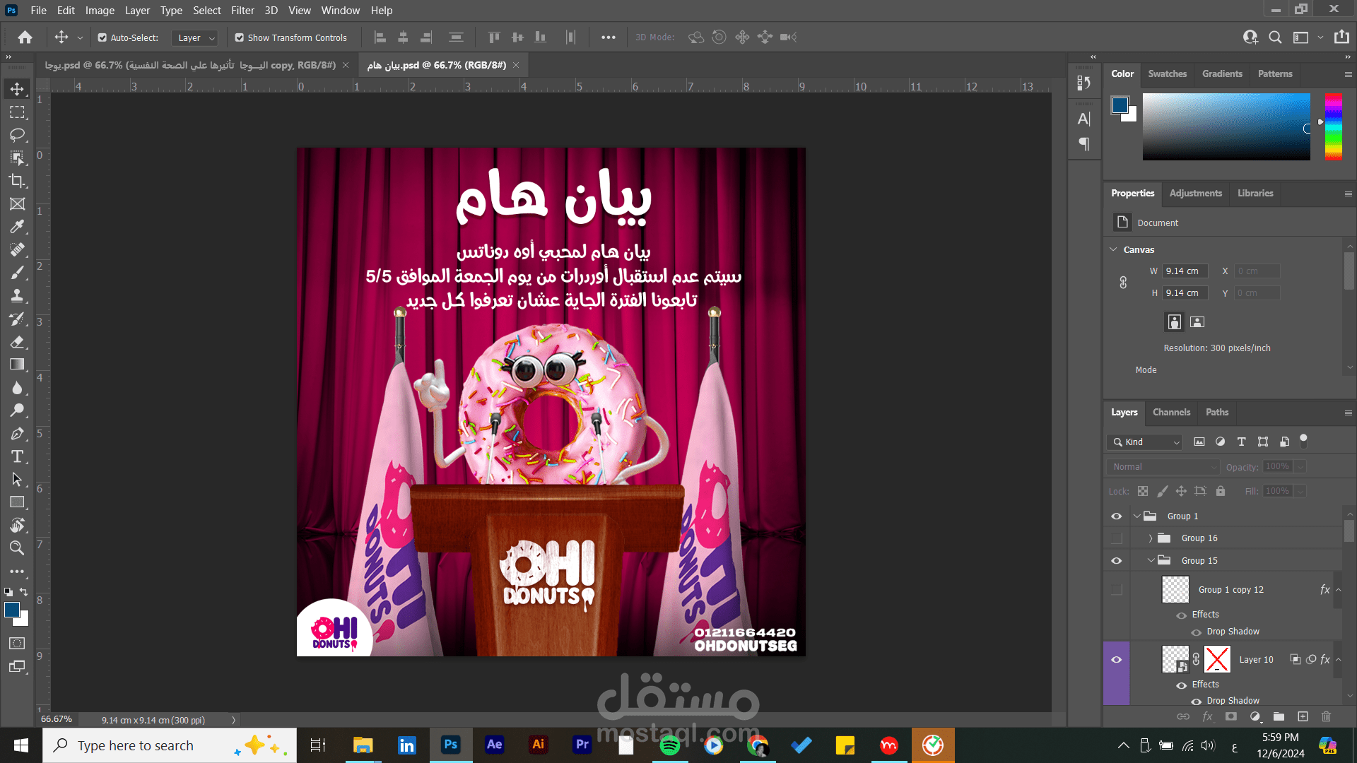
Task: Click the canvas width input field
Action: tap(1185, 271)
